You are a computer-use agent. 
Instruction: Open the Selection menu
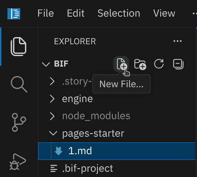click(x=119, y=13)
